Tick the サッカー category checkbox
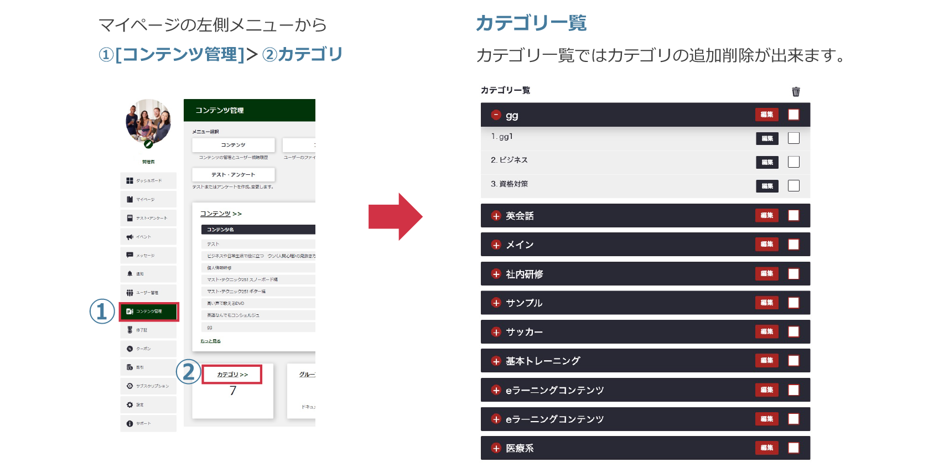 793,331
